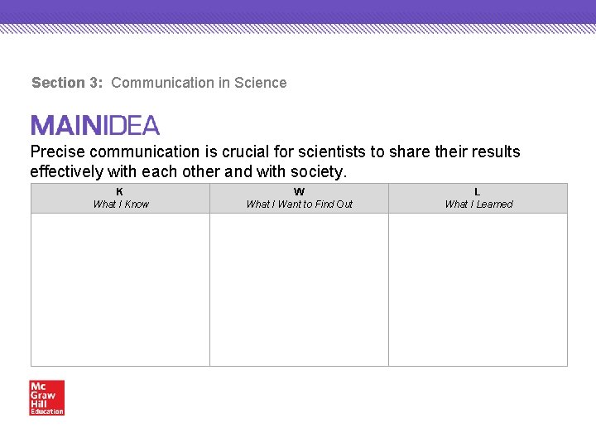This screenshot has width=596, height=447.
Task: Click the Section 3 label
Action: point(67,83)
